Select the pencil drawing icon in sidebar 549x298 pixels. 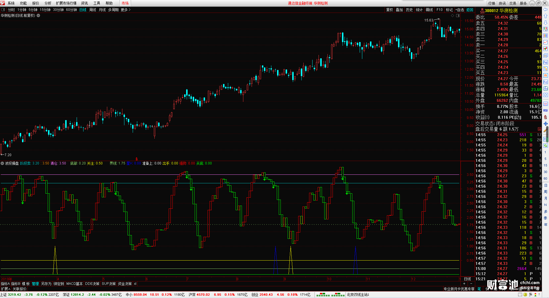coord(546,130)
